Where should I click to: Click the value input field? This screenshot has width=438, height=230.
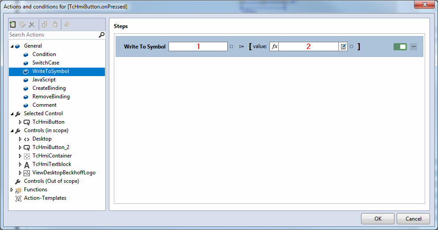pyautogui.click(x=309, y=46)
